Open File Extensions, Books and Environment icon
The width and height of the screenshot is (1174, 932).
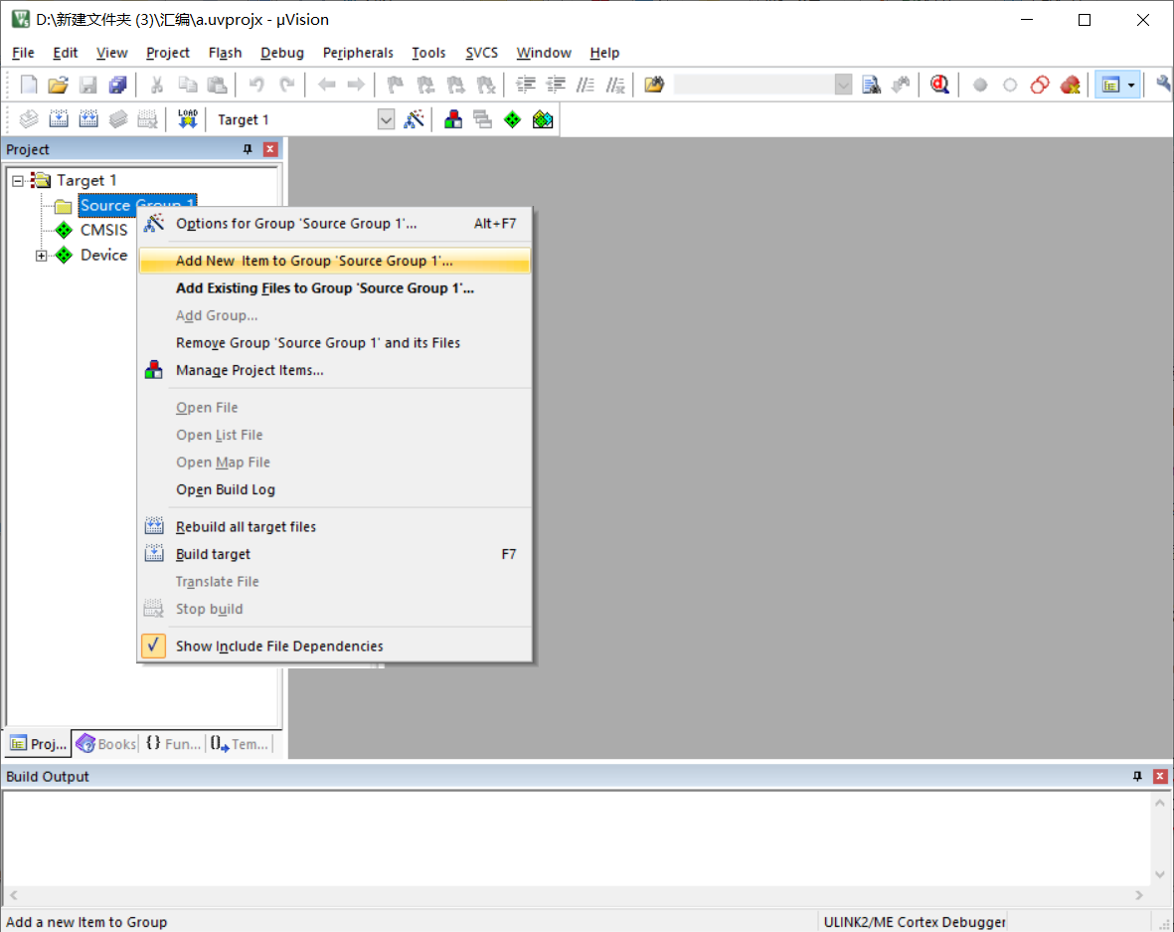tap(453, 119)
